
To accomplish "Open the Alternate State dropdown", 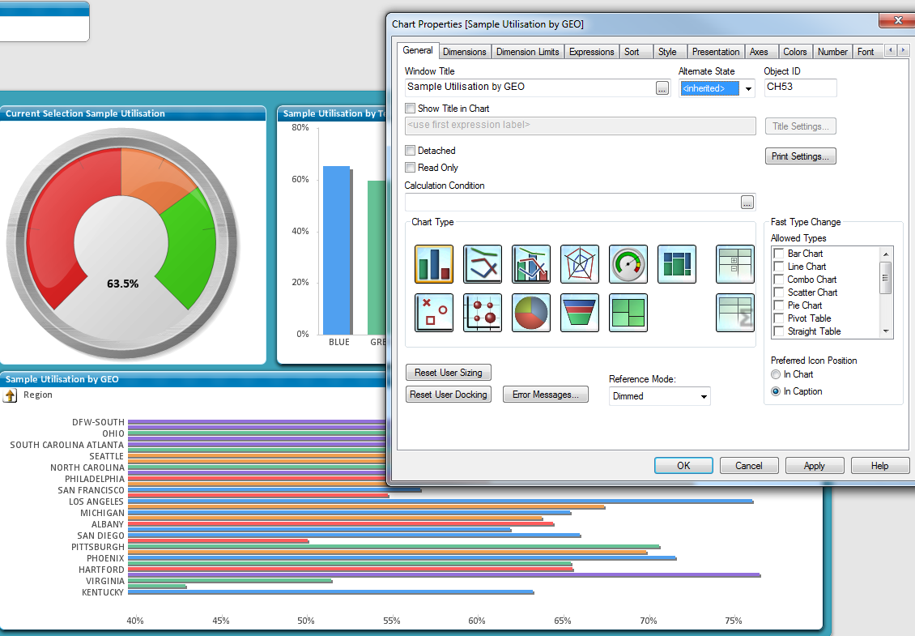I will pos(748,88).
